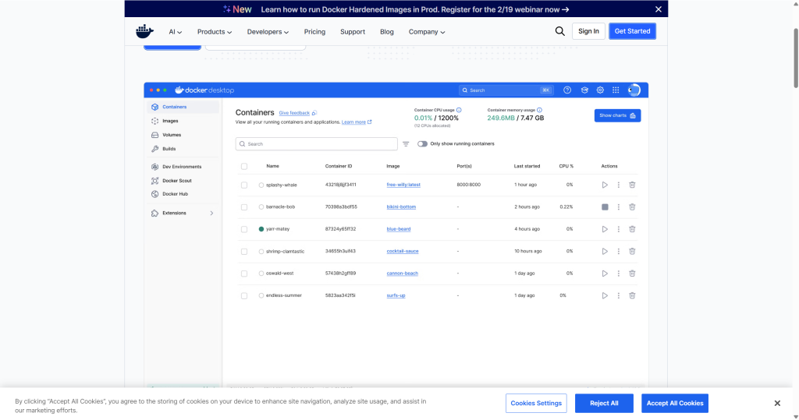Delete the splashy-whale container via trash icon
Image resolution: width=799 pixels, height=420 pixels.
point(632,185)
